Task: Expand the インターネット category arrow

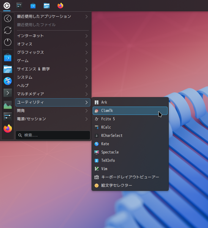Action: 86,36
